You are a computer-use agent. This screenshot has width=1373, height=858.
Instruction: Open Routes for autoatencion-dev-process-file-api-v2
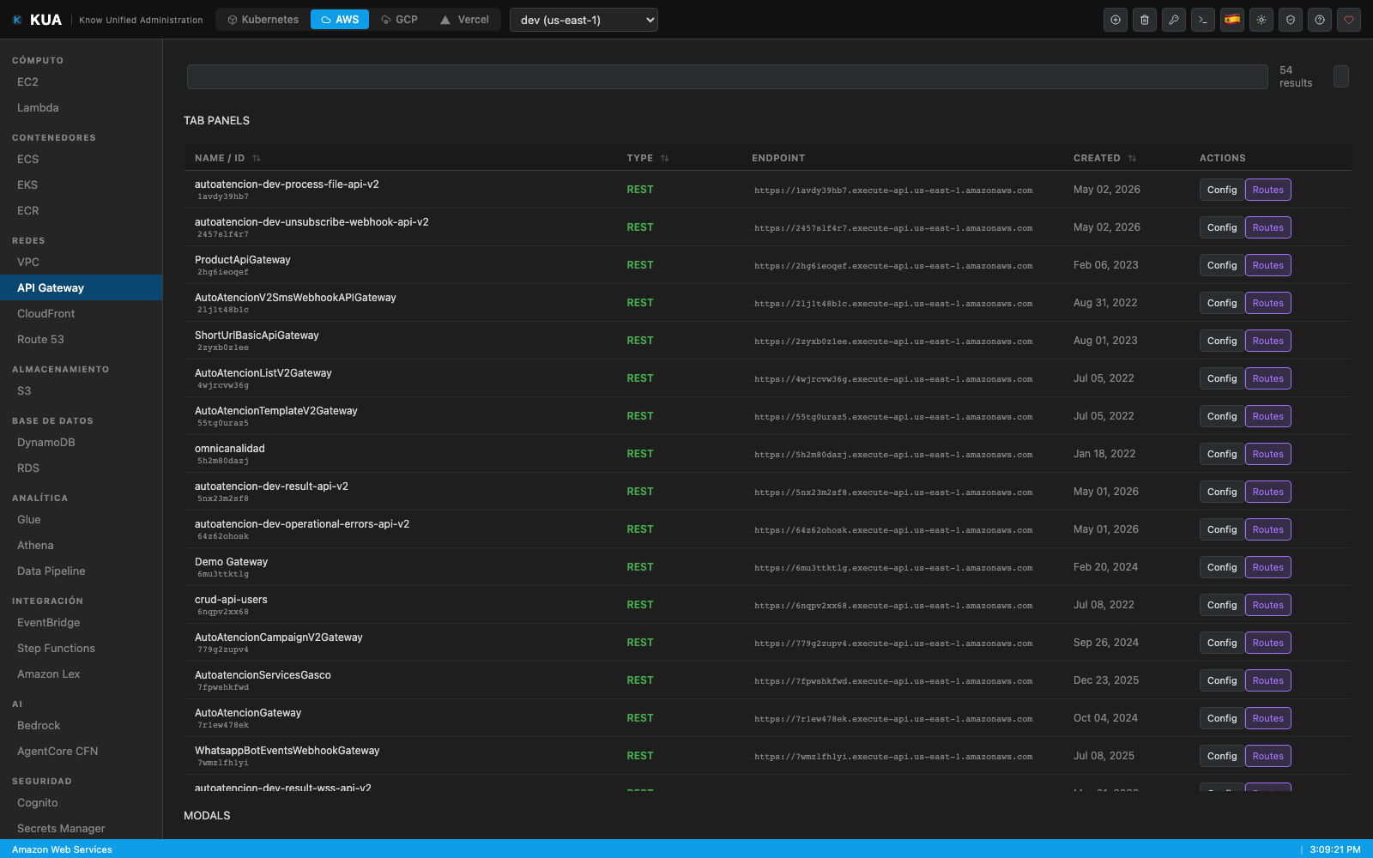[1267, 190]
